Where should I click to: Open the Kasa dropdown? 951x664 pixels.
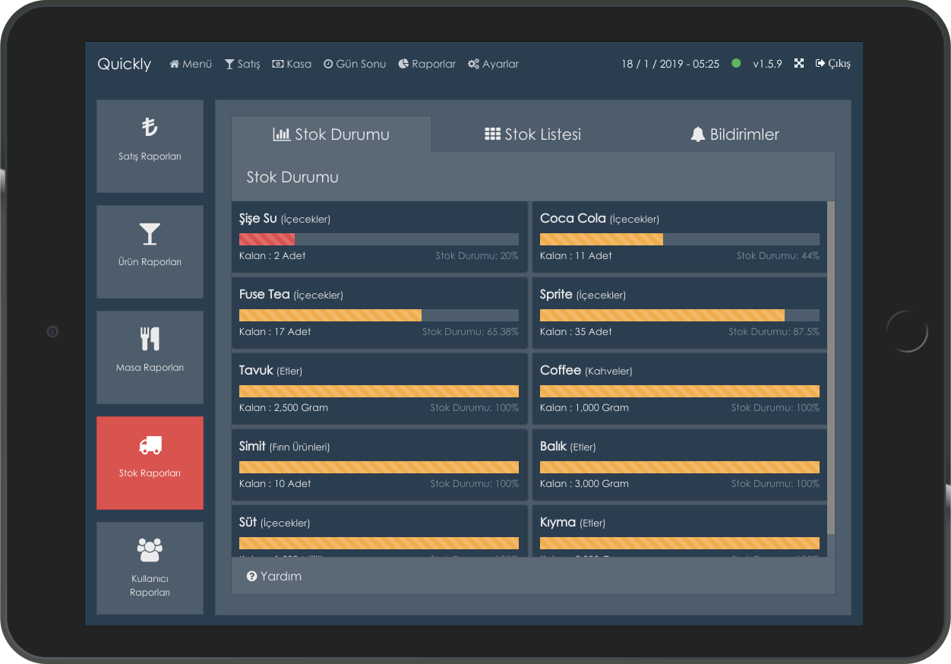(x=291, y=64)
